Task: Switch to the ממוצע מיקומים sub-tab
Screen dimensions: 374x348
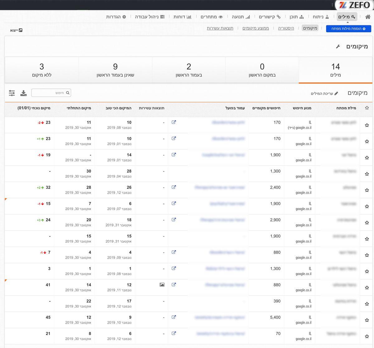Action: point(256,28)
